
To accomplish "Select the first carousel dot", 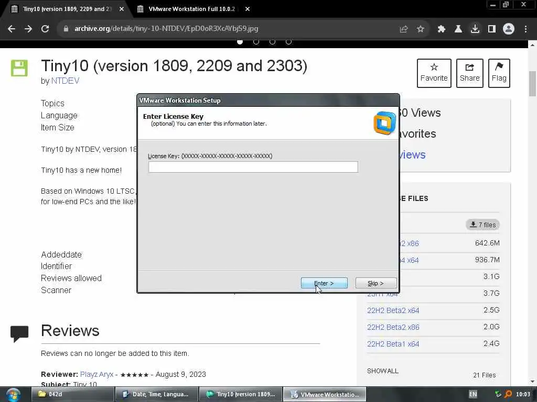I will [x=240, y=42].
